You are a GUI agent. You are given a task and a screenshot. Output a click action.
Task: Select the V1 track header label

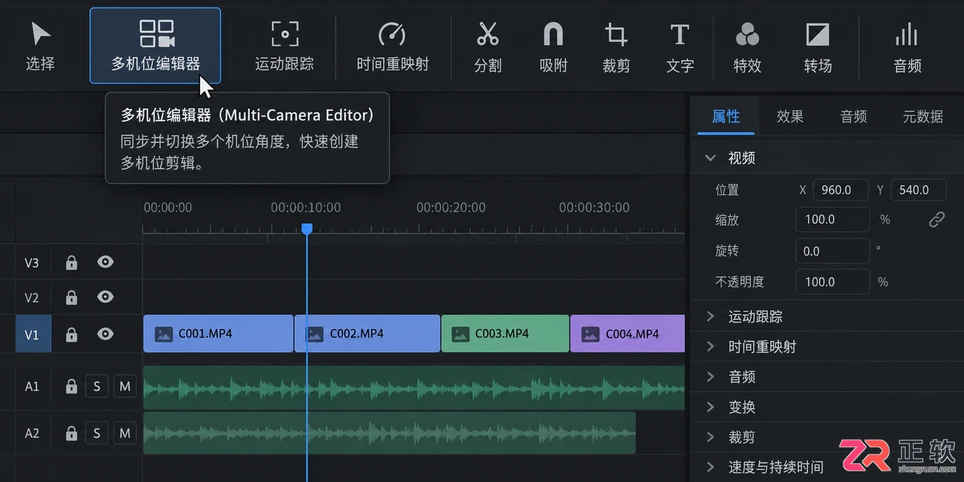tap(33, 334)
